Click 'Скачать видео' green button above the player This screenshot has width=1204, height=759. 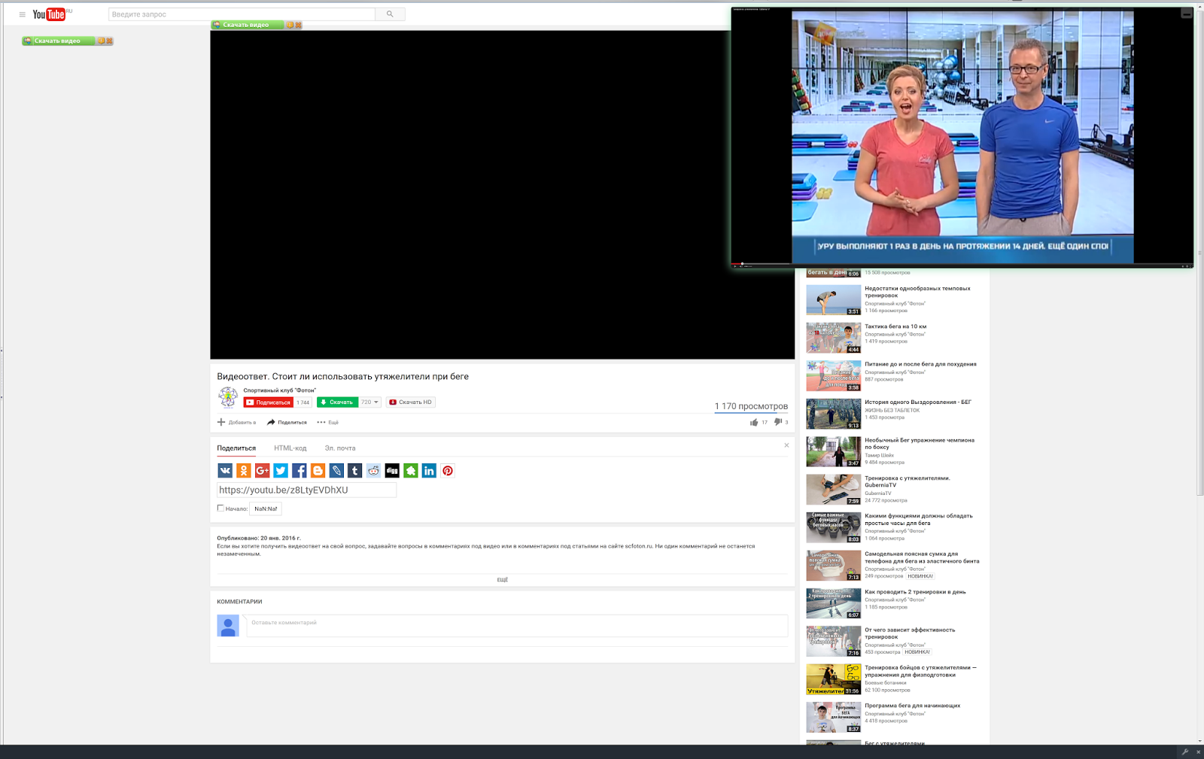click(248, 25)
